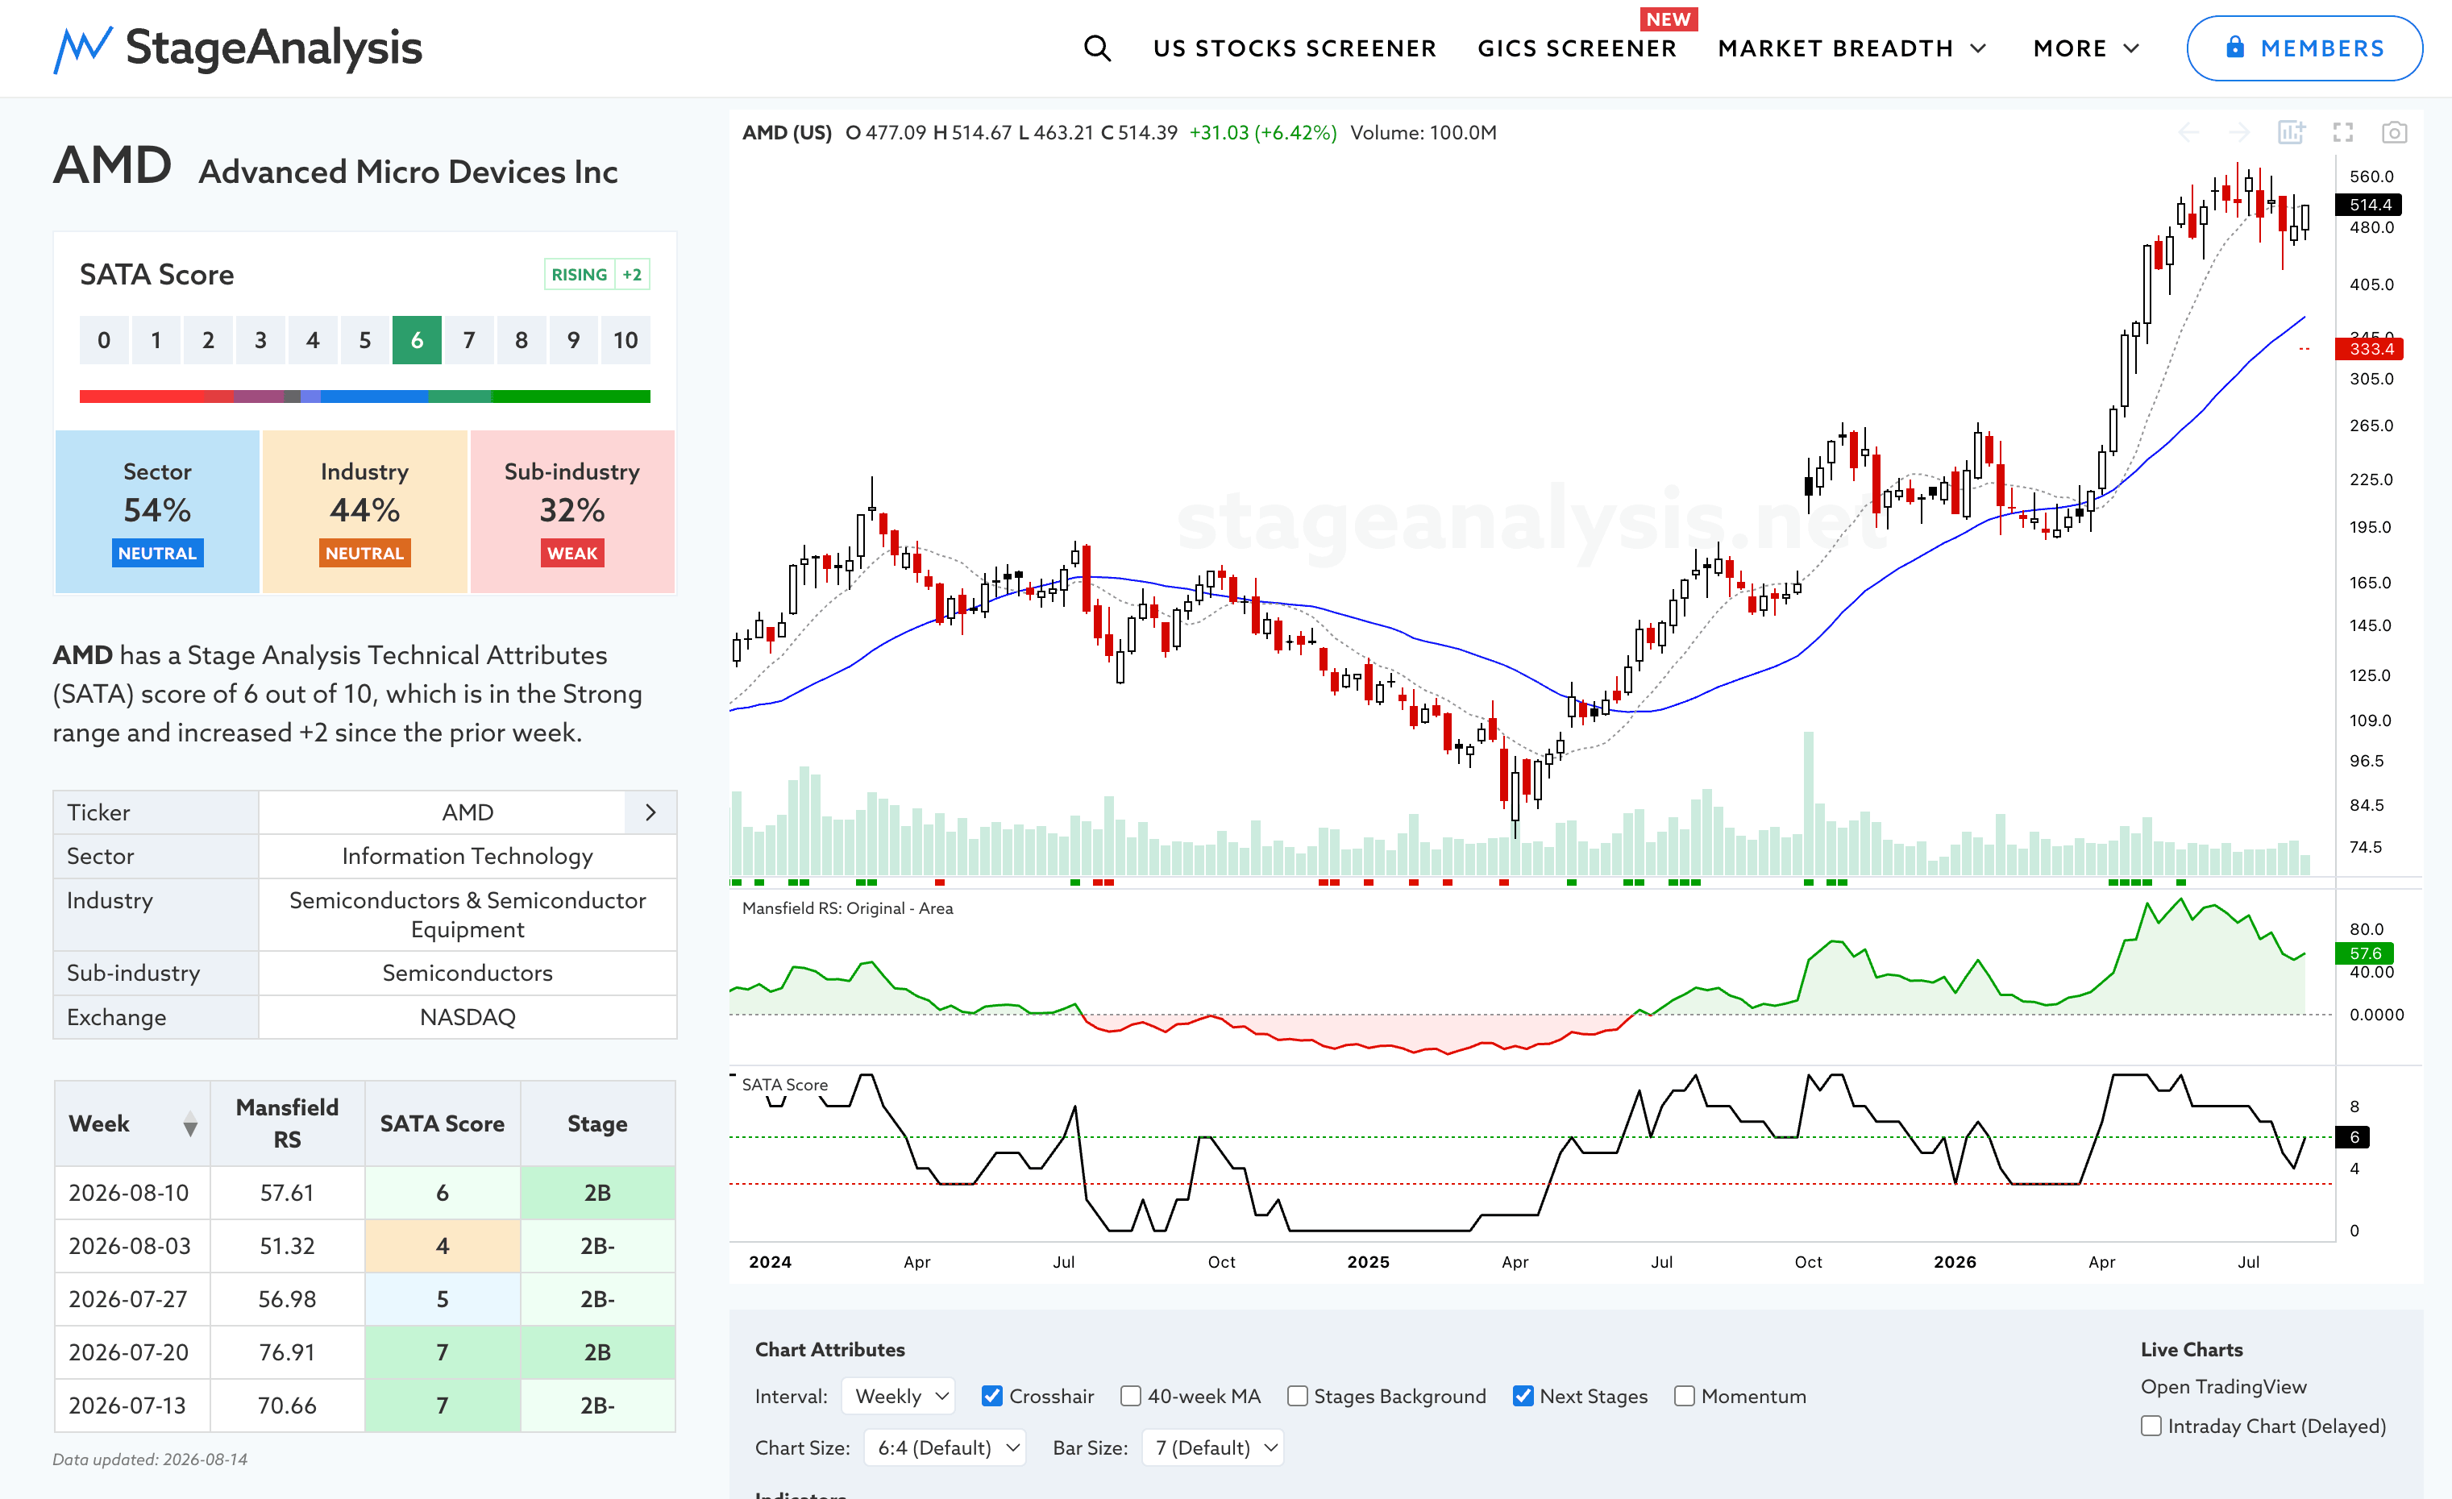Click the 57.6 Mansfield RS axis label
The width and height of the screenshot is (2452, 1499).
coord(2363,953)
